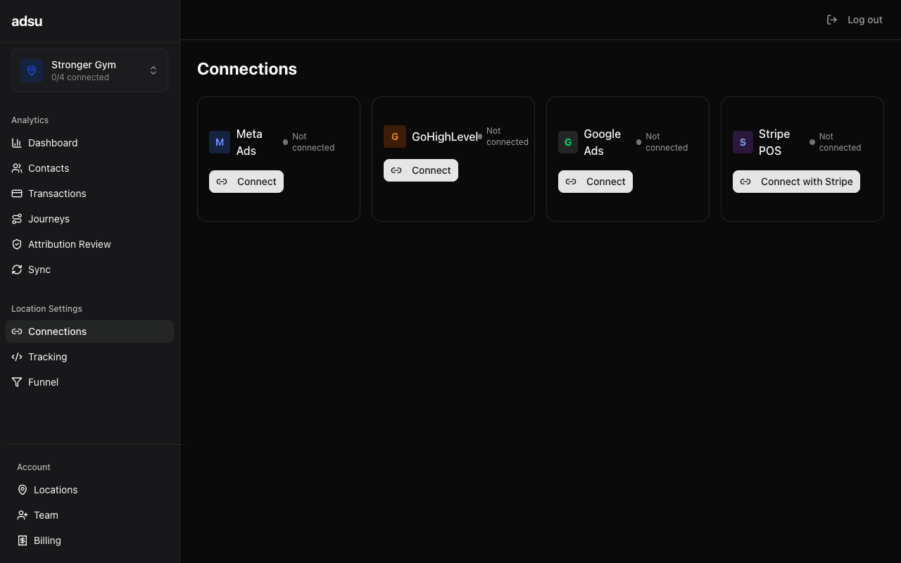Connect Meta Ads account
The image size is (901, 563).
pyautogui.click(x=246, y=181)
